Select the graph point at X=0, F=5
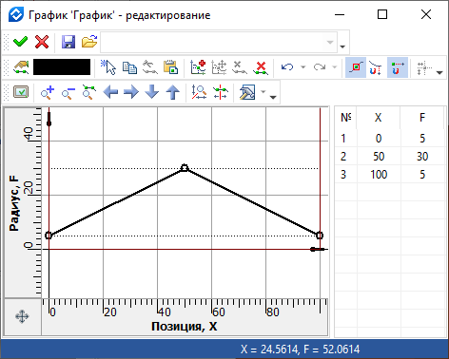This screenshot has height=359, width=449. click(49, 236)
